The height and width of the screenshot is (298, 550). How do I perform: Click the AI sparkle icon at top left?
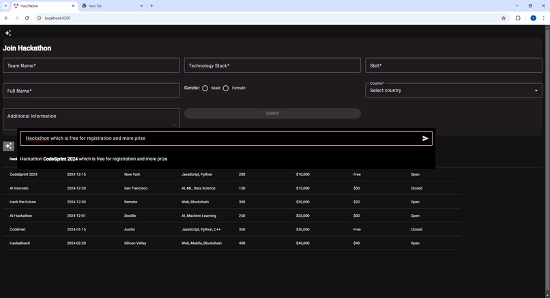(x=8, y=33)
